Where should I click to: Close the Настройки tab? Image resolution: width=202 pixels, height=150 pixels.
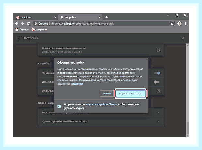(x=99, y=17)
